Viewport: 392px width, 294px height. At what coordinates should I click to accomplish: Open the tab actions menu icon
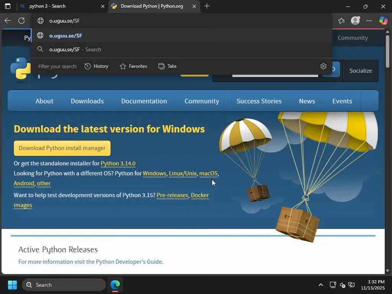click(8, 6)
